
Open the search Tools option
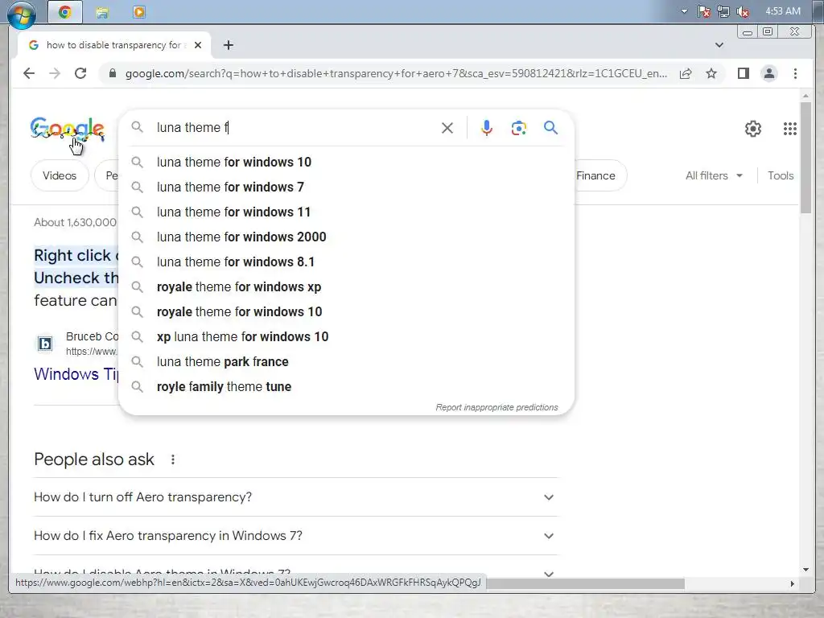click(x=781, y=175)
